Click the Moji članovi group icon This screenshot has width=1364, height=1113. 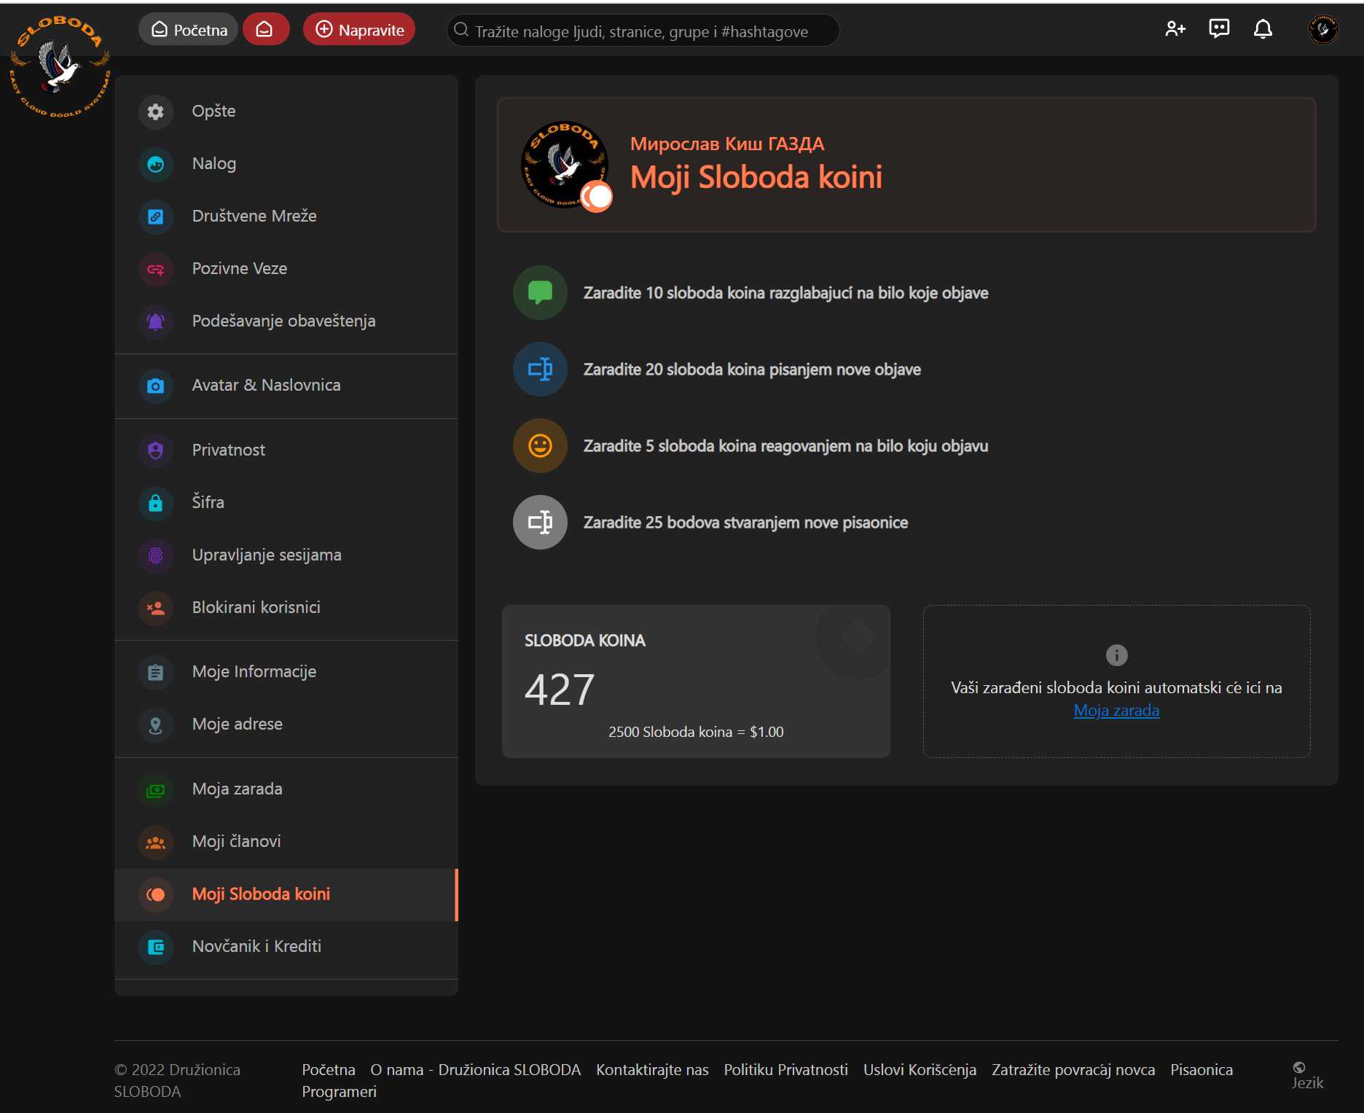[x=155, y=842]
